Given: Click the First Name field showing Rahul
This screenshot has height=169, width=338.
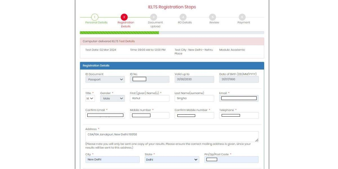Looking at the screenshot, I should [150, 98].
